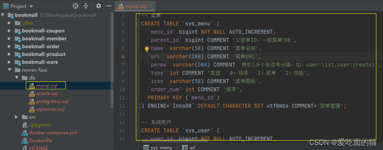Fold the sys_user CREATE TABLE block
The height and width of the screenshot is (150, 383).
[139, 130]
